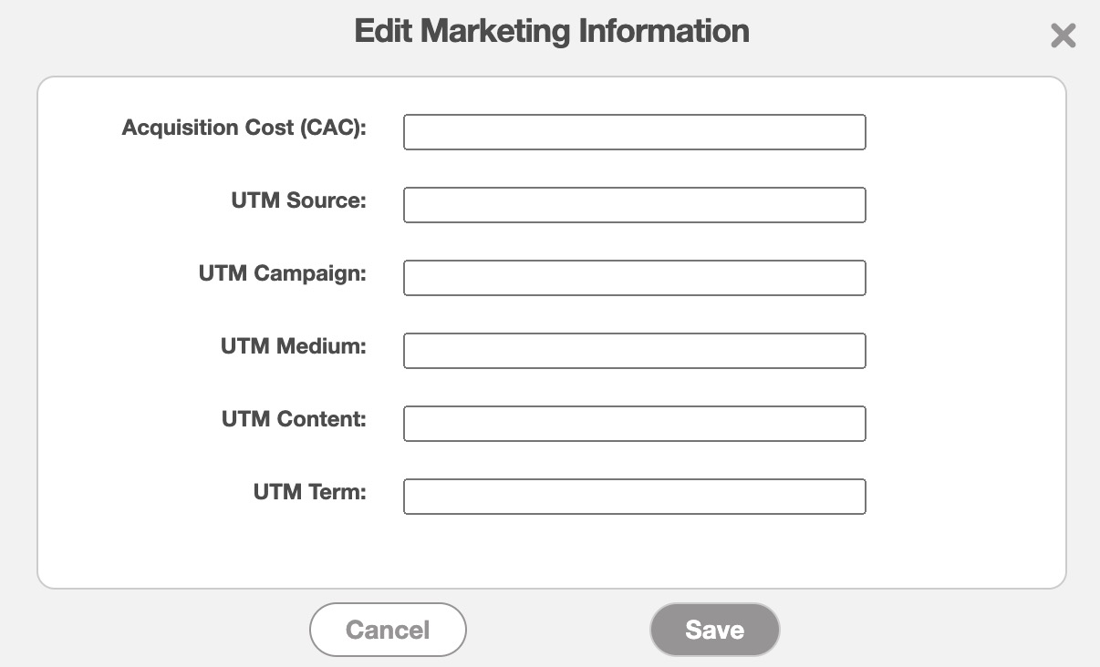Viewport: 1100px width, 667px height.
Task: Click blank panel space right of UTM Medium field
Action: coord(962,351)
